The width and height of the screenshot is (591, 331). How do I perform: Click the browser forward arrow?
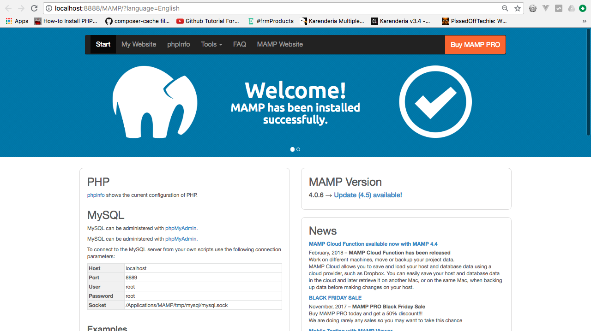click(21, 8)
